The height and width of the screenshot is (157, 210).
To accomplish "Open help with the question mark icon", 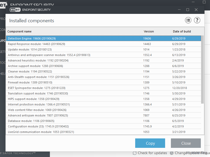I will 197,20.
